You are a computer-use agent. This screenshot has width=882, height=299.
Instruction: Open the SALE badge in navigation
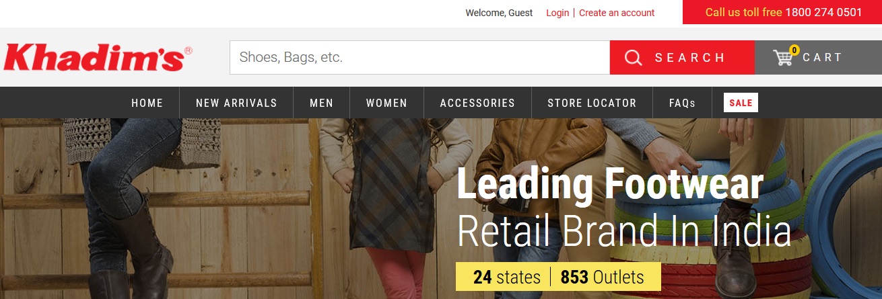(741, 103)
